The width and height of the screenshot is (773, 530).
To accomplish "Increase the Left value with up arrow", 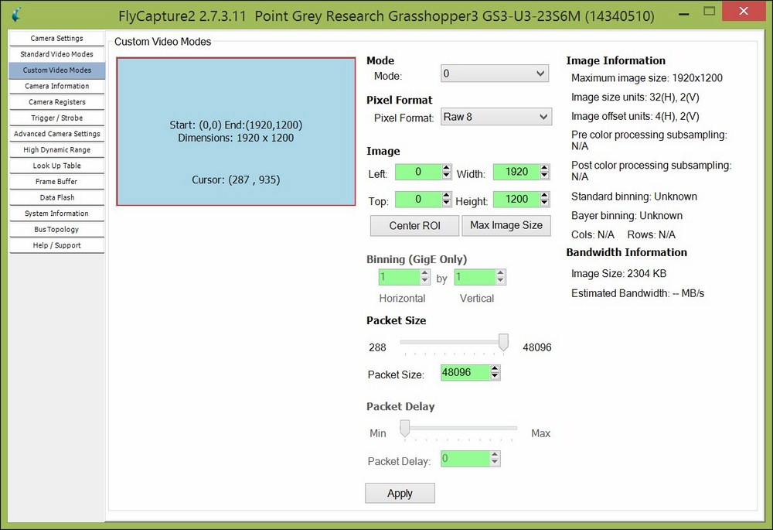I will click(x=447, y=168).
